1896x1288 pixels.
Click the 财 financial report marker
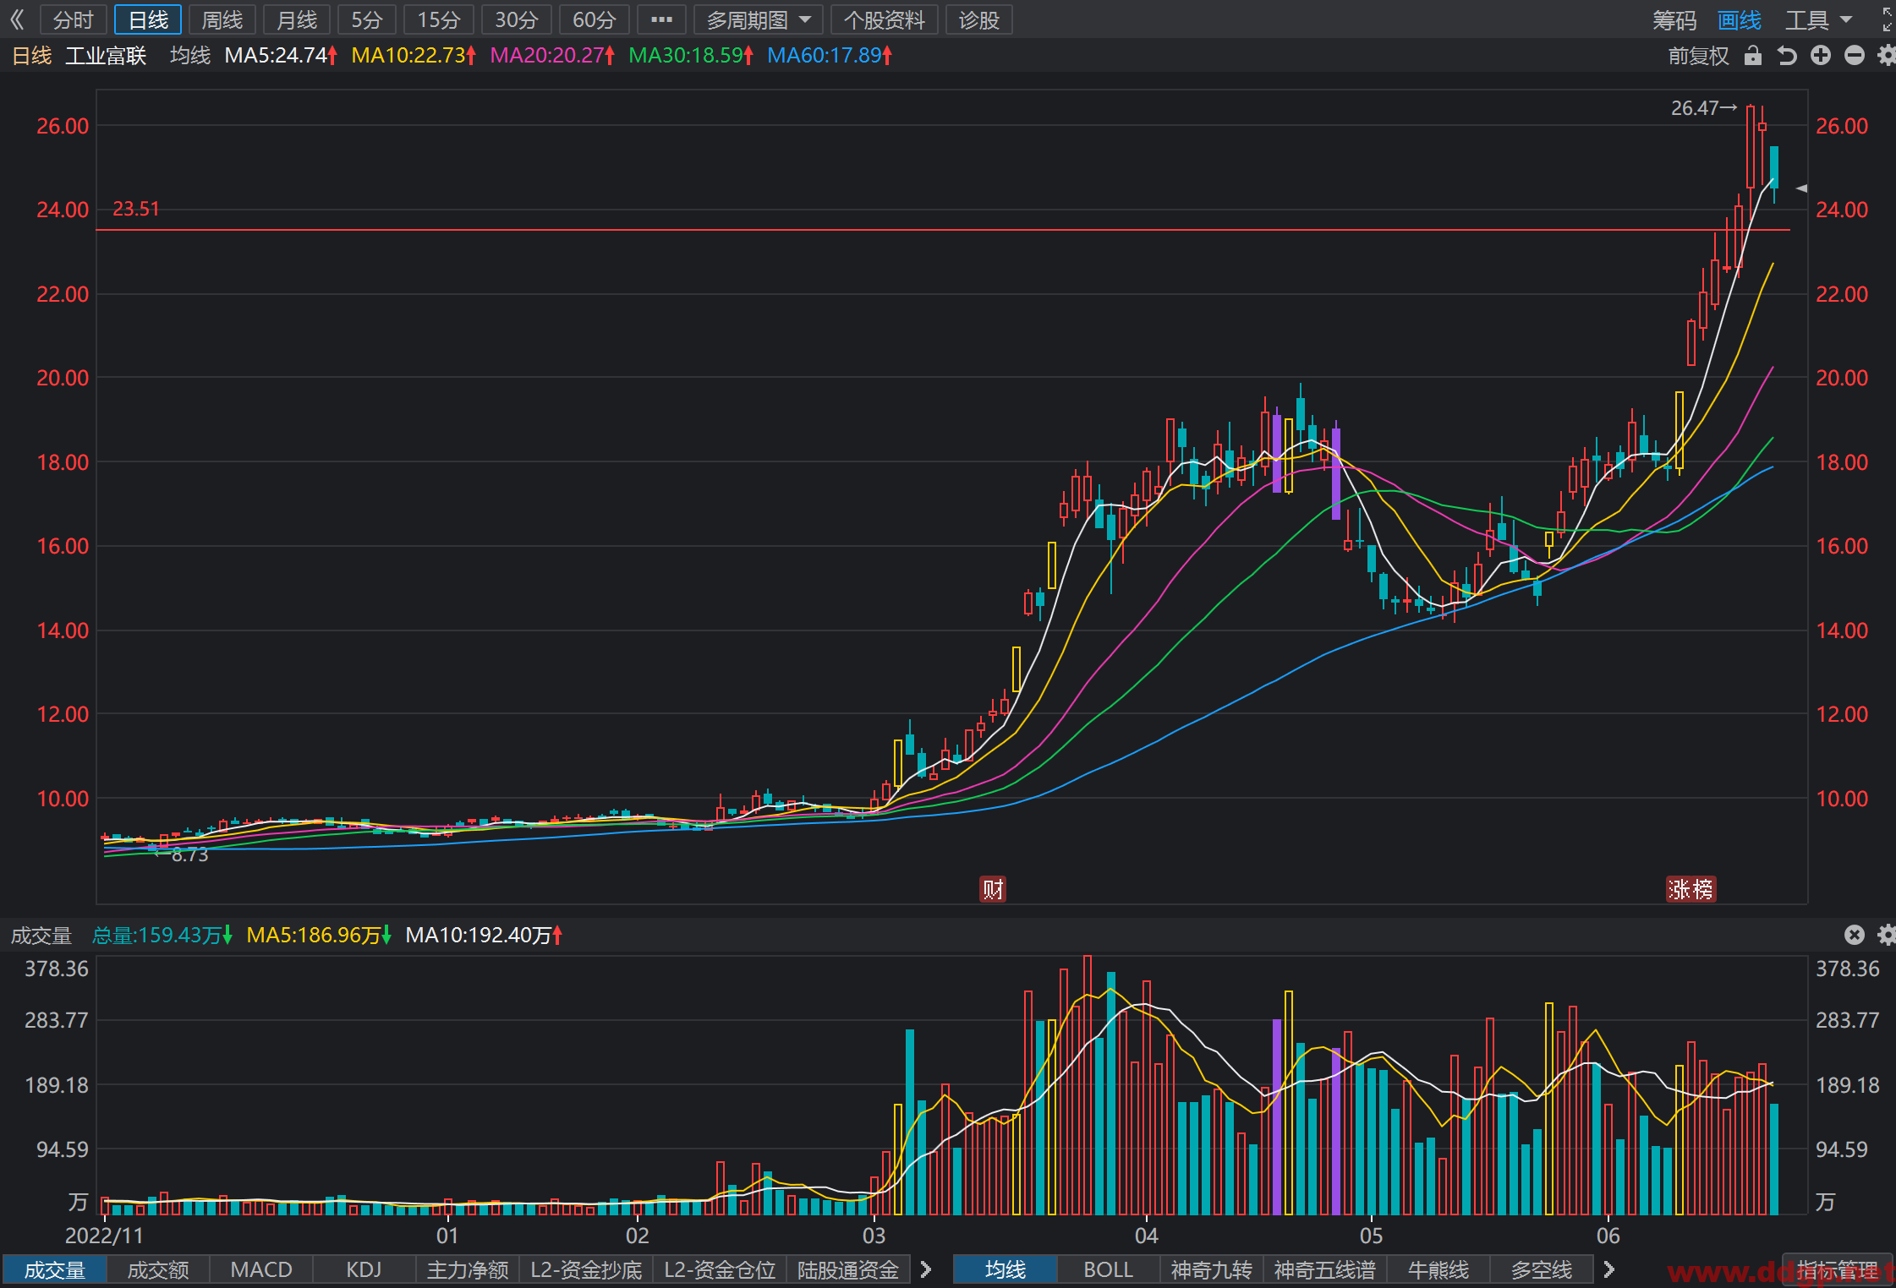(x=993, y=889)
